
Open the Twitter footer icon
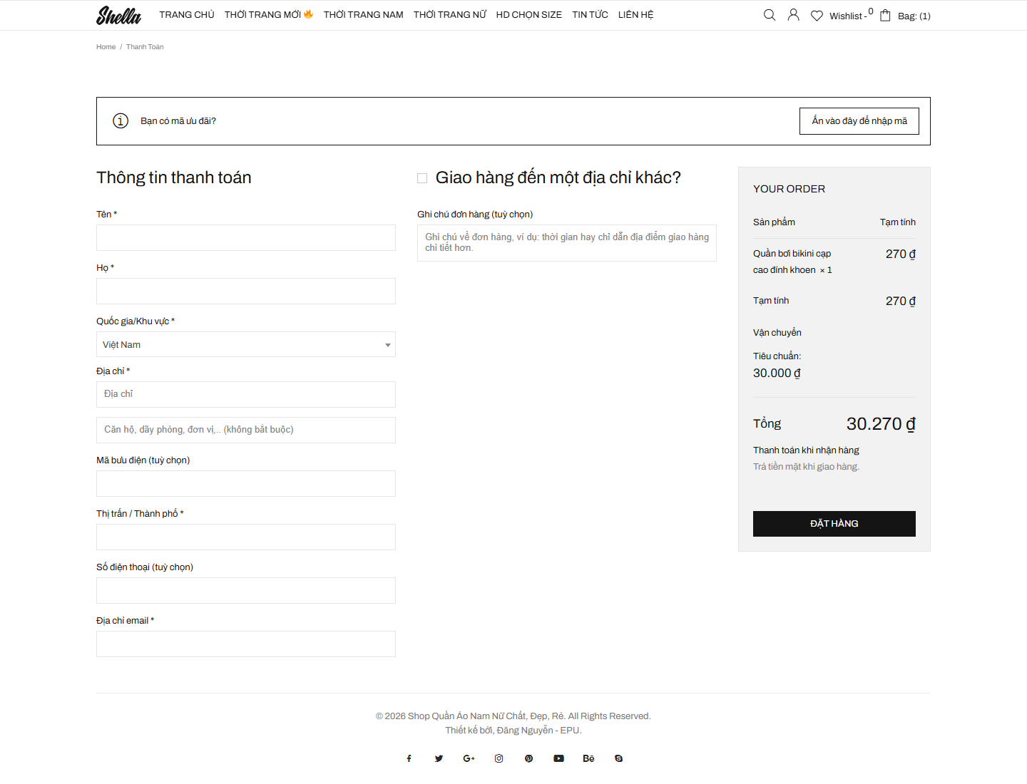[439, 758]
